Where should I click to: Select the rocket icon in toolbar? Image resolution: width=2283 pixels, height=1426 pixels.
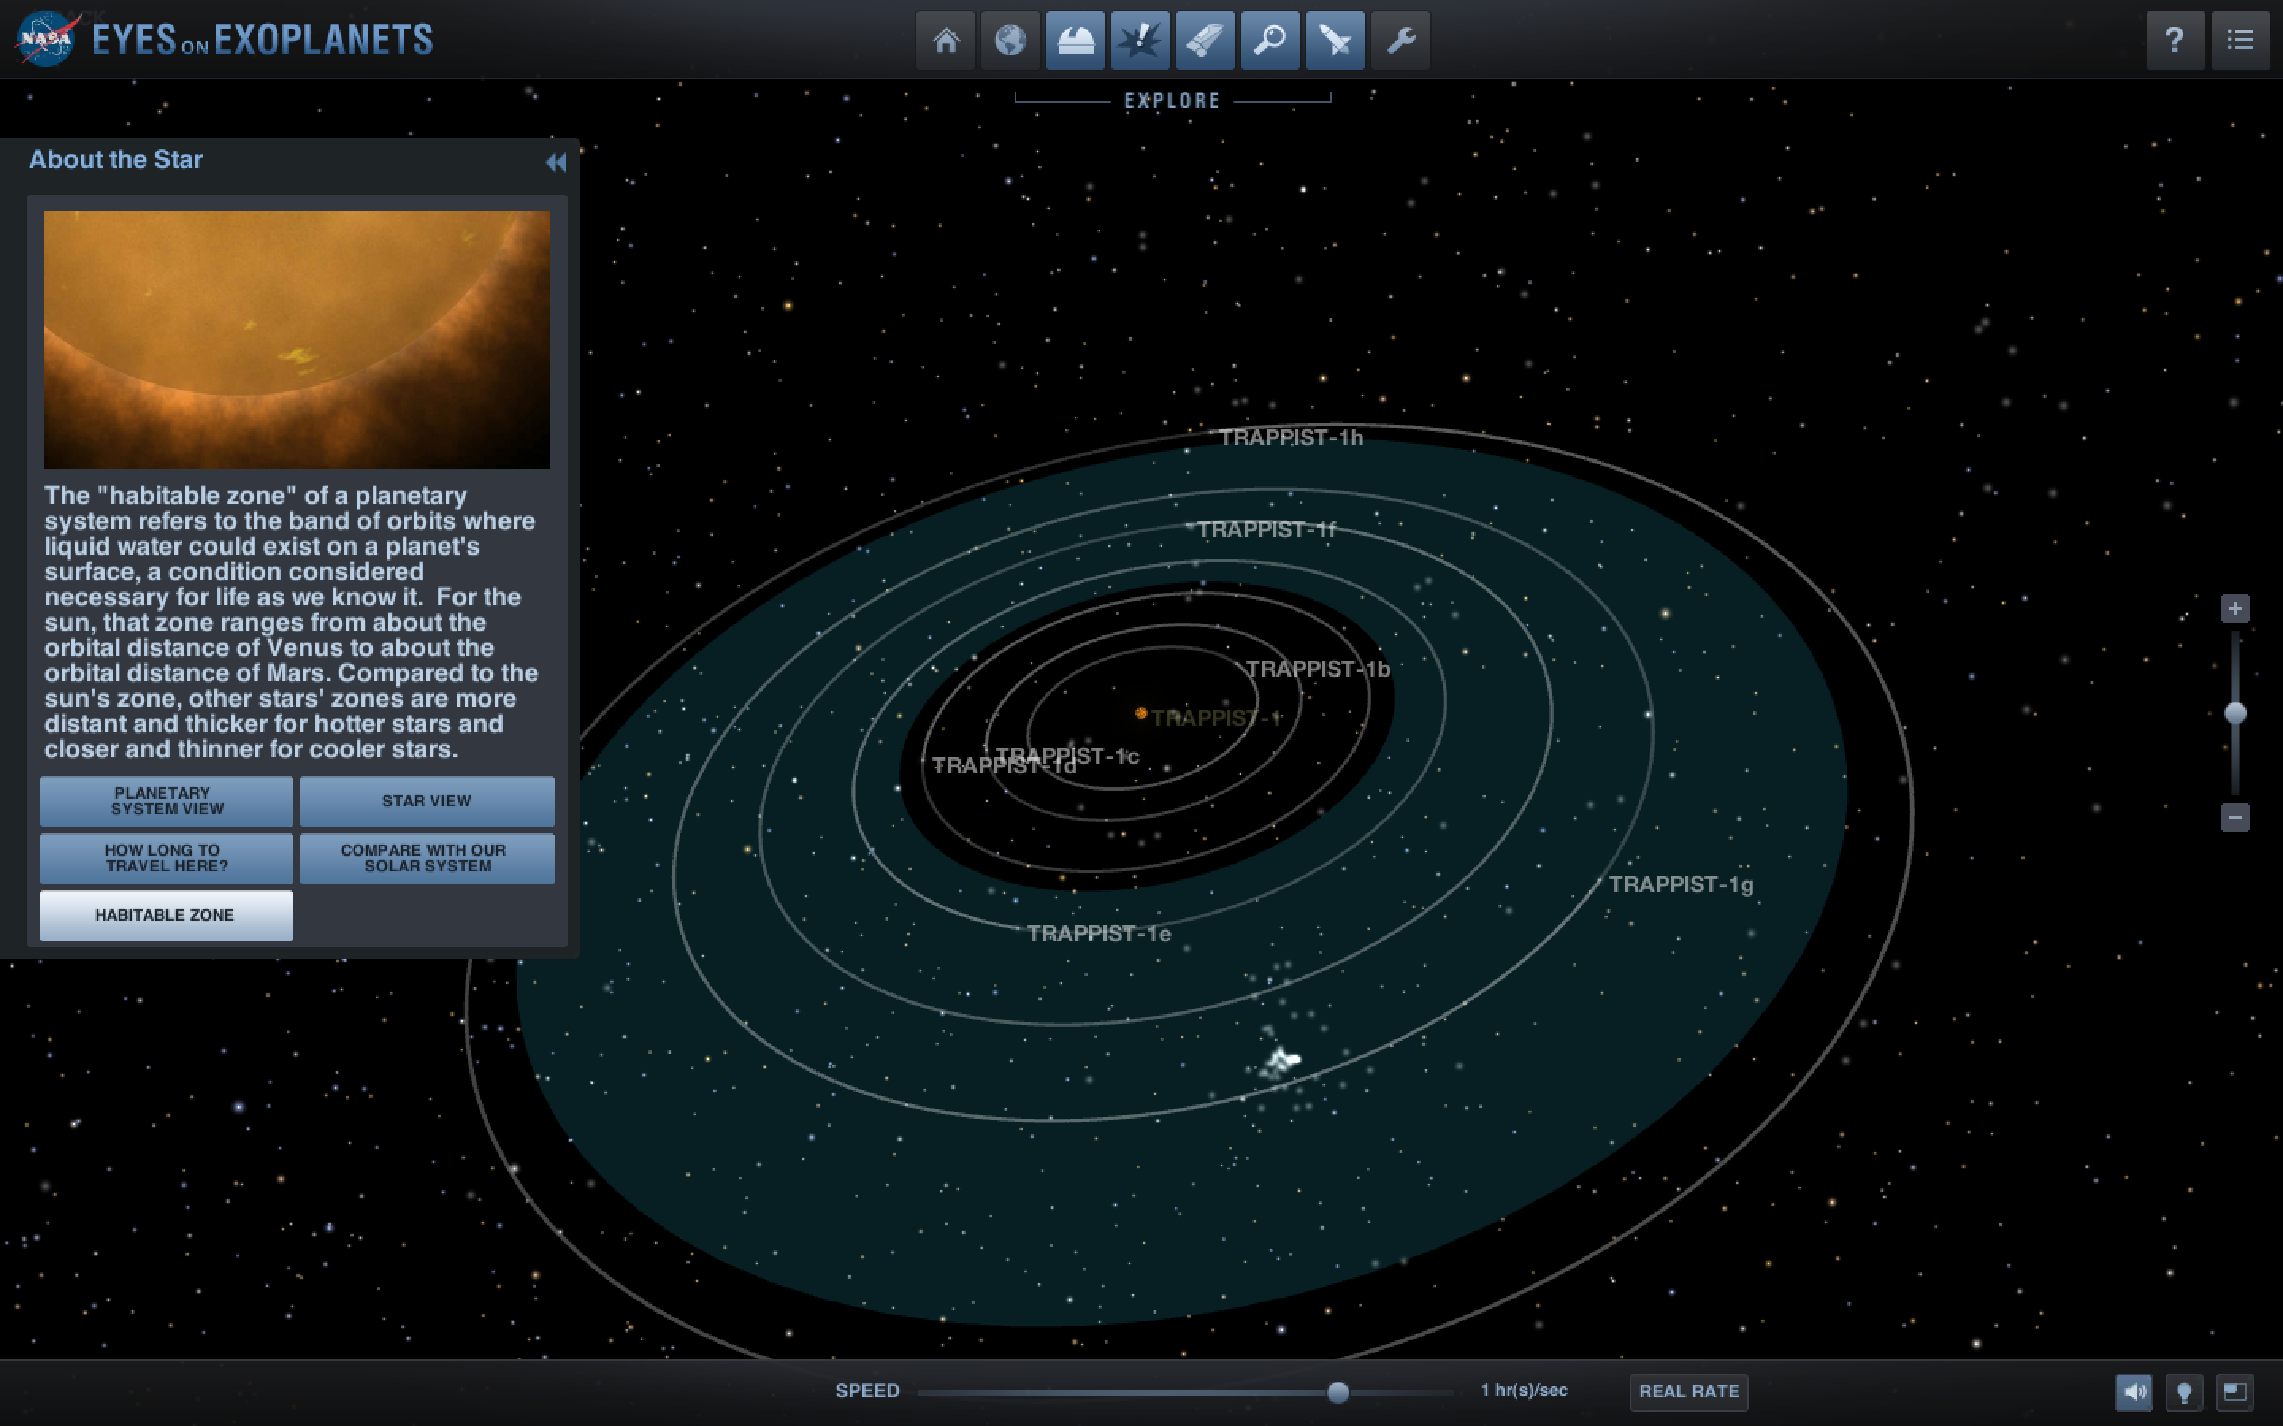click(x=1336, y=40)
